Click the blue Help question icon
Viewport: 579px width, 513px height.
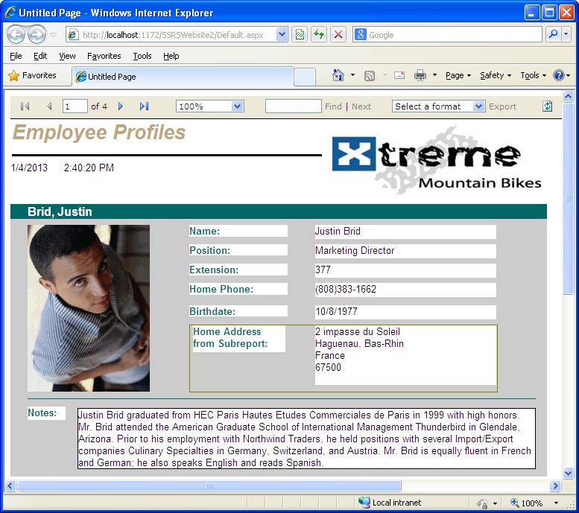coord(558,76)
